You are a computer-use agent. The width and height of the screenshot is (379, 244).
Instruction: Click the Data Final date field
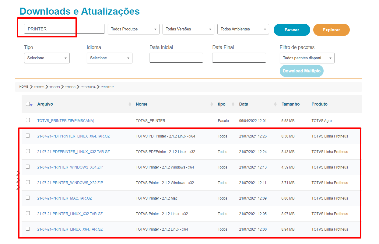(x=239, y=58)
